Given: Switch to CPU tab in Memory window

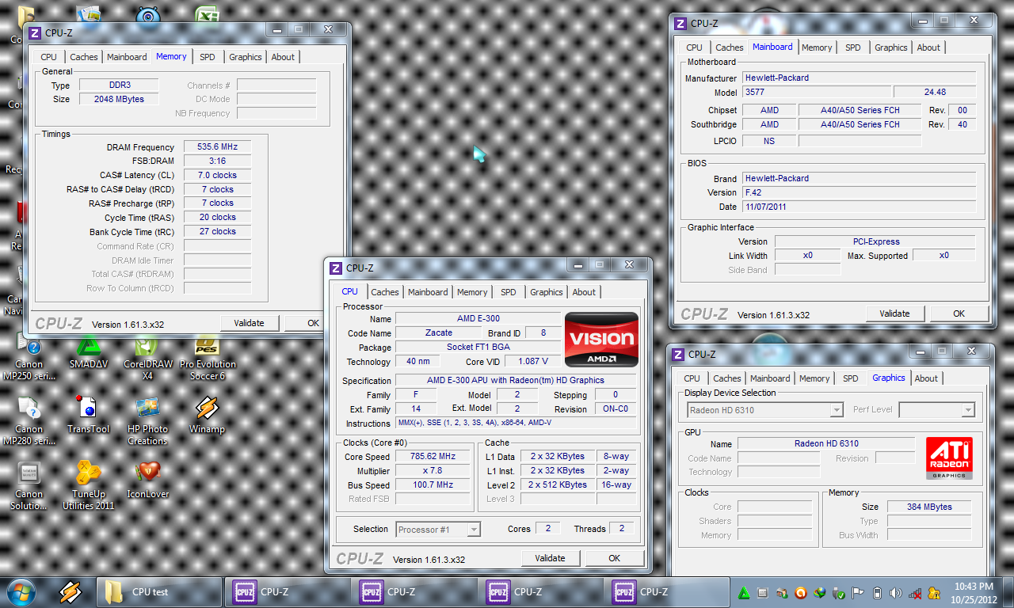Looking at the screenshot, I should 49,57.
